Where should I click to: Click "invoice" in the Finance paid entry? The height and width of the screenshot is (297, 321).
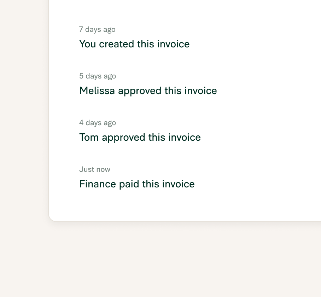click(179, 184)
